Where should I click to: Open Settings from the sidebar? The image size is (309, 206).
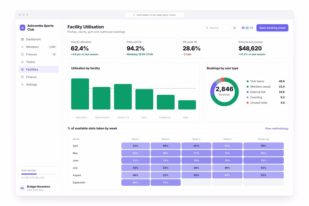39,84
